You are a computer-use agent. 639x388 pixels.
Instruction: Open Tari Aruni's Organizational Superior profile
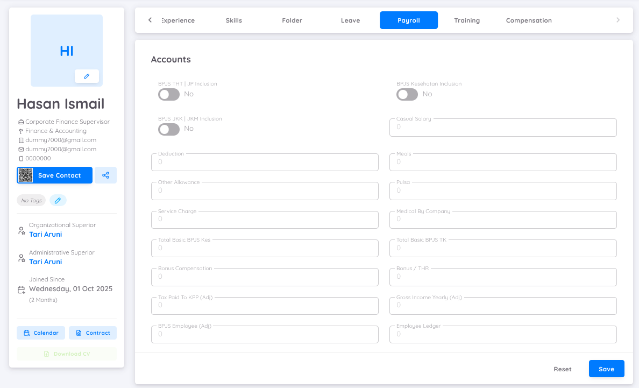click(x=46, y=234)
